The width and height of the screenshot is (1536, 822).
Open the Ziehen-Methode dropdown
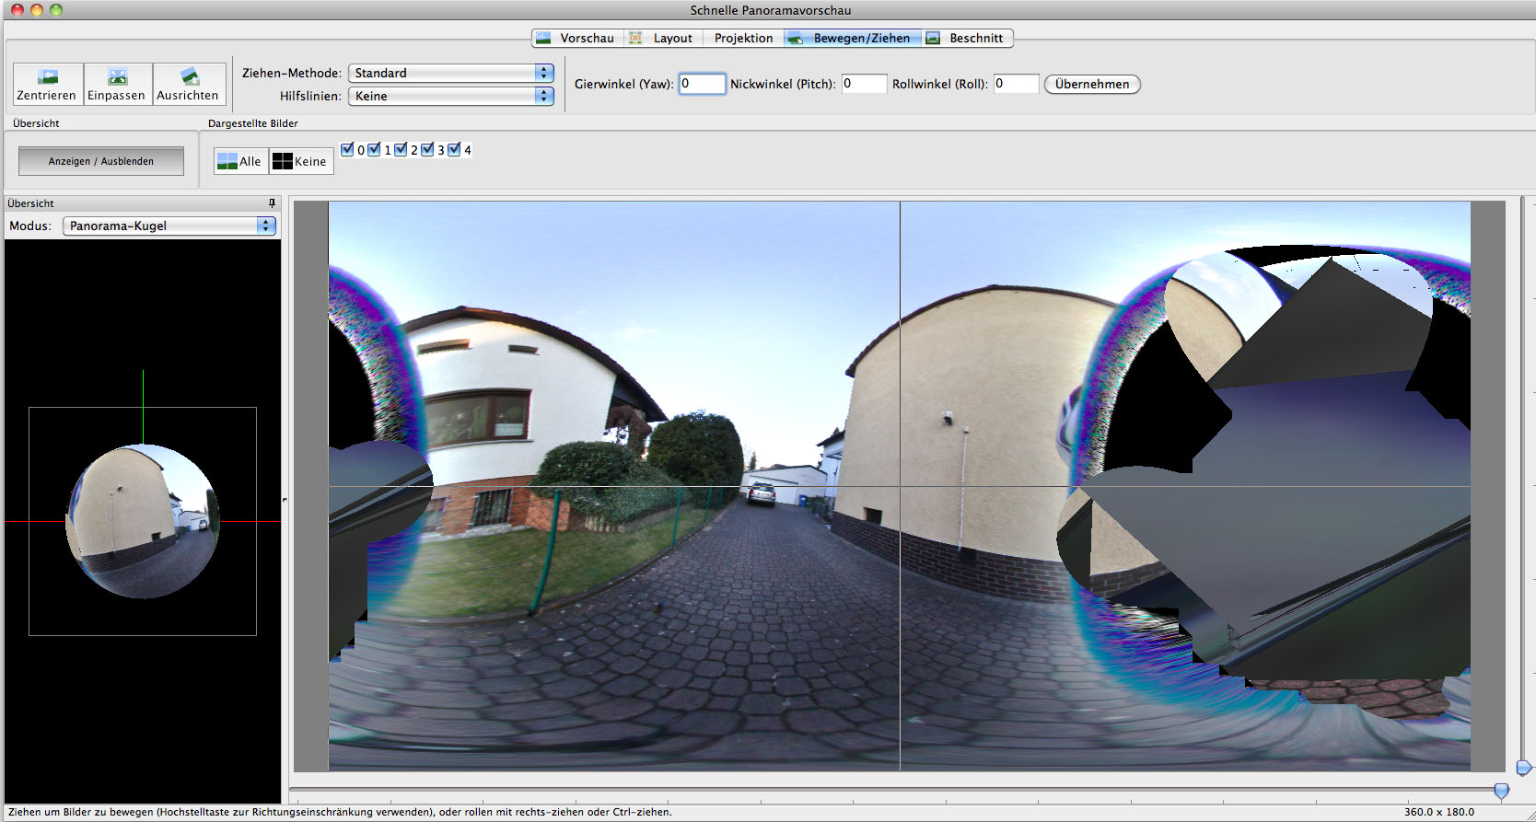[450, 73]
